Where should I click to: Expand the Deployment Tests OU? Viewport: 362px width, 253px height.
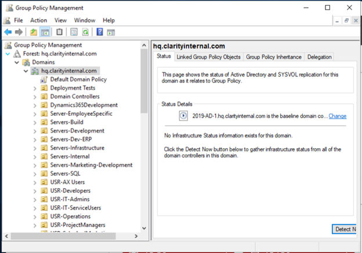tap(35, 89)
